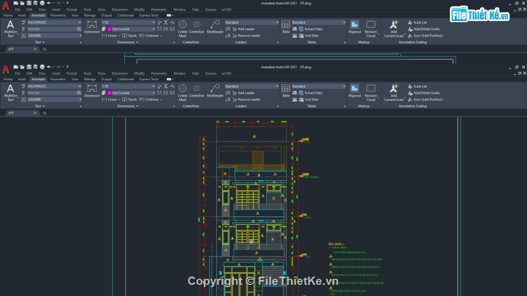Select Dimension tool in upper ribbon
The image size is (527, 296).
pos(92,27)
